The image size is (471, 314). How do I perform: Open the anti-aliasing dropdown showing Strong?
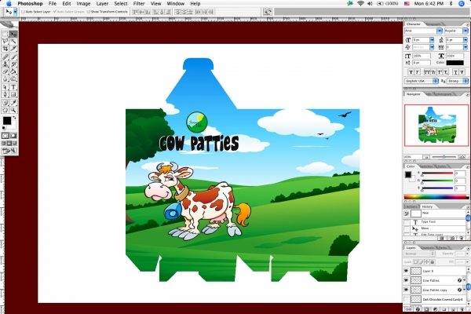pyautogui.click(x=458, y=81)
